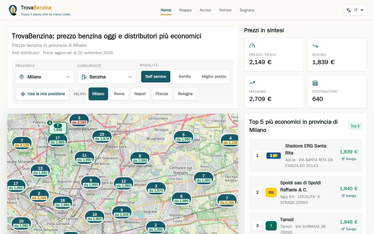Click the Tamoil 1,849 marker on the map
Image resolution: width=374 pixels, height=234 pixels.
pyautogui.click(x=58, y=128)
